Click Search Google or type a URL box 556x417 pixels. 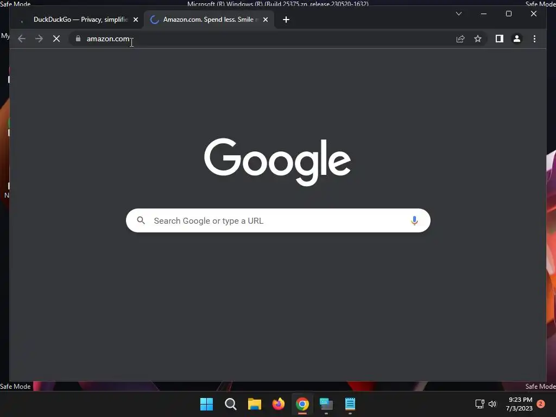click(x=278, y=220)
